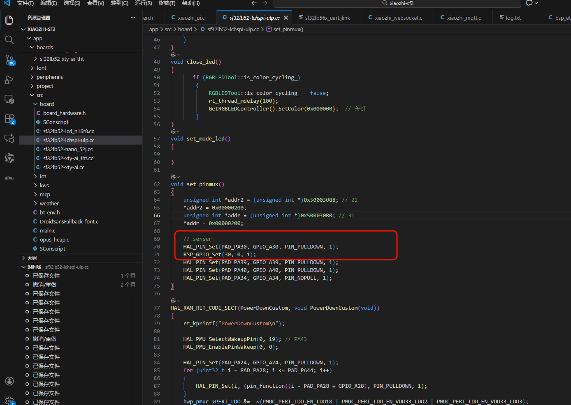Open the Accounts icon in activity bar
Screen dimensions: 571x405
9,381
